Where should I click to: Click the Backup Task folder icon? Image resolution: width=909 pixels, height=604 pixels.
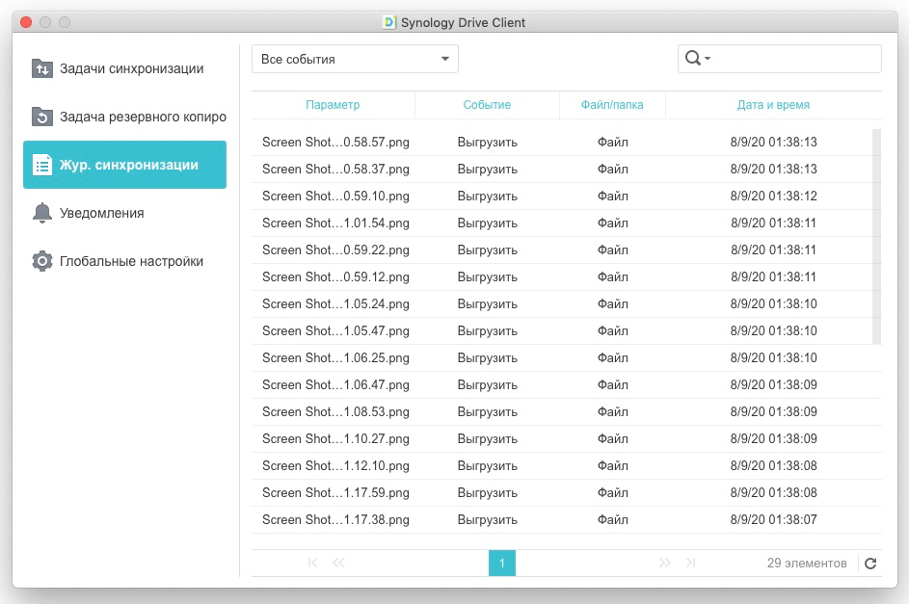click(41, 117)
